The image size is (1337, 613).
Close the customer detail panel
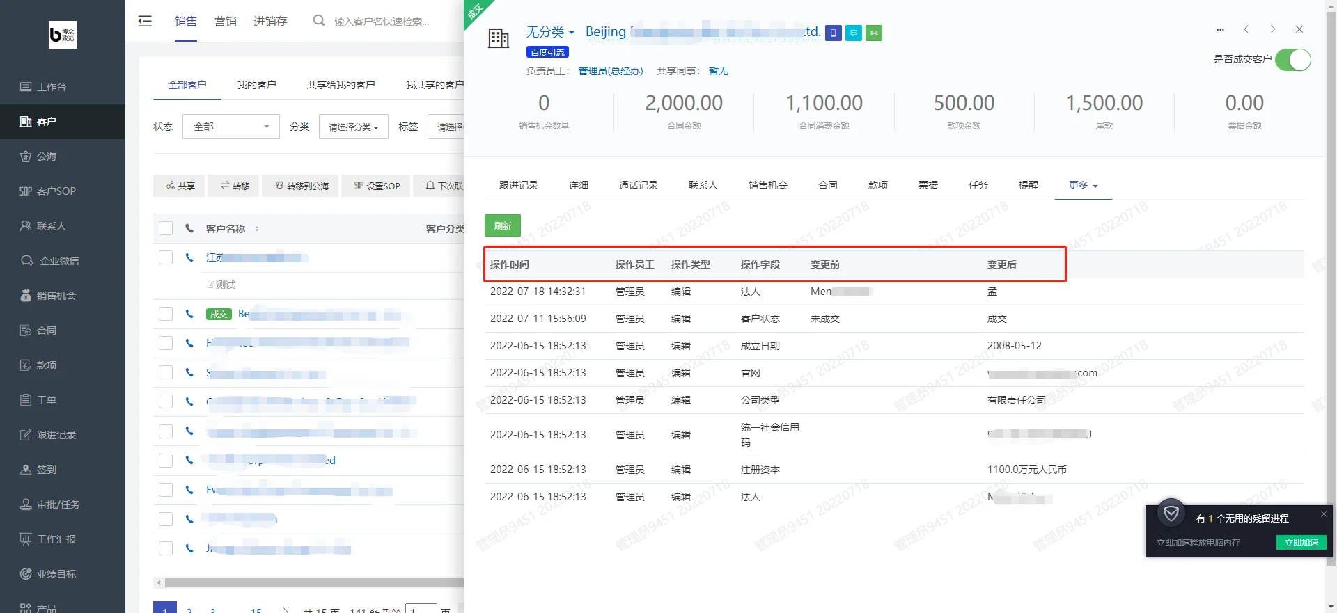pos(1299,29)
